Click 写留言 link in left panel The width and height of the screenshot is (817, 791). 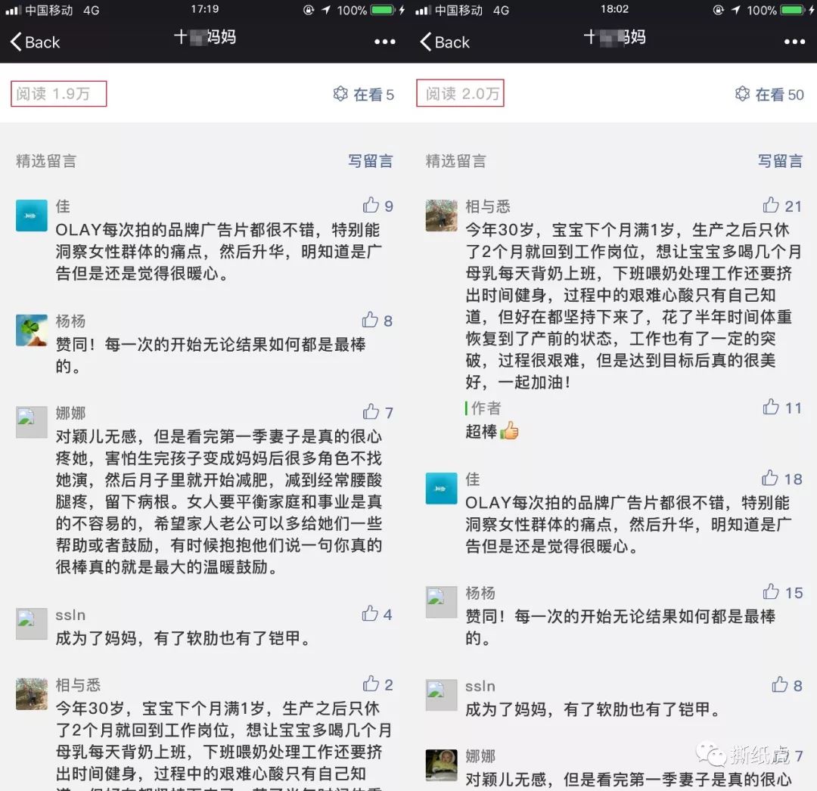[x=371, y=161]
